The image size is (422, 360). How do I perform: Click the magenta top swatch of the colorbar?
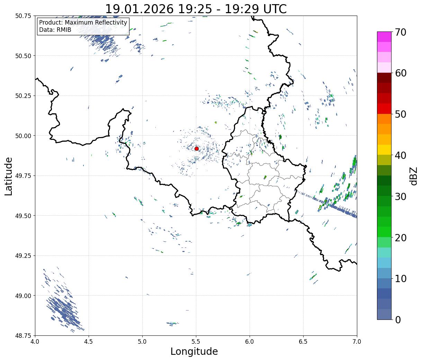384,37
